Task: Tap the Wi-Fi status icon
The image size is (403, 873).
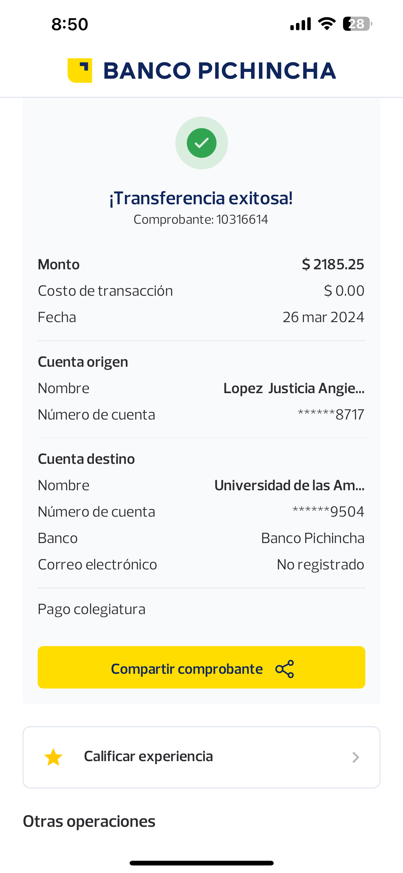Action: click(x=326, y=24)
